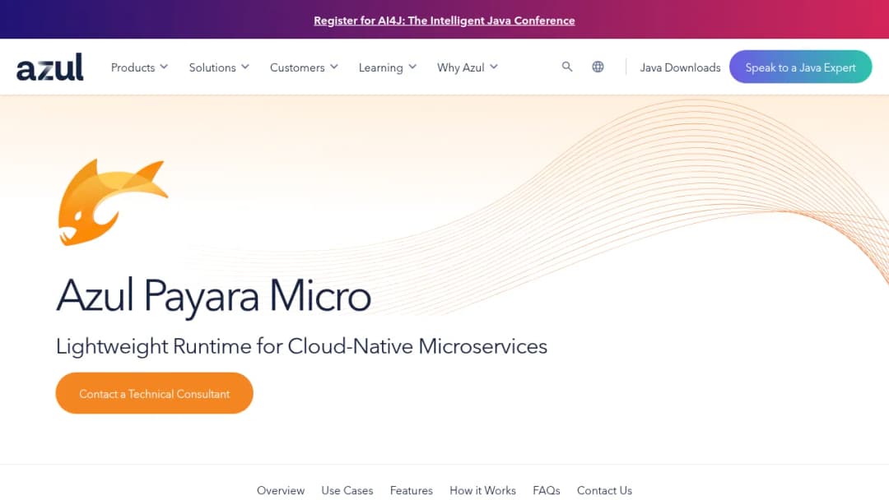Expand the Solutions dropdown menu
Image resolution: width=889 pixels, height=500 pixels.
(219, 67)
